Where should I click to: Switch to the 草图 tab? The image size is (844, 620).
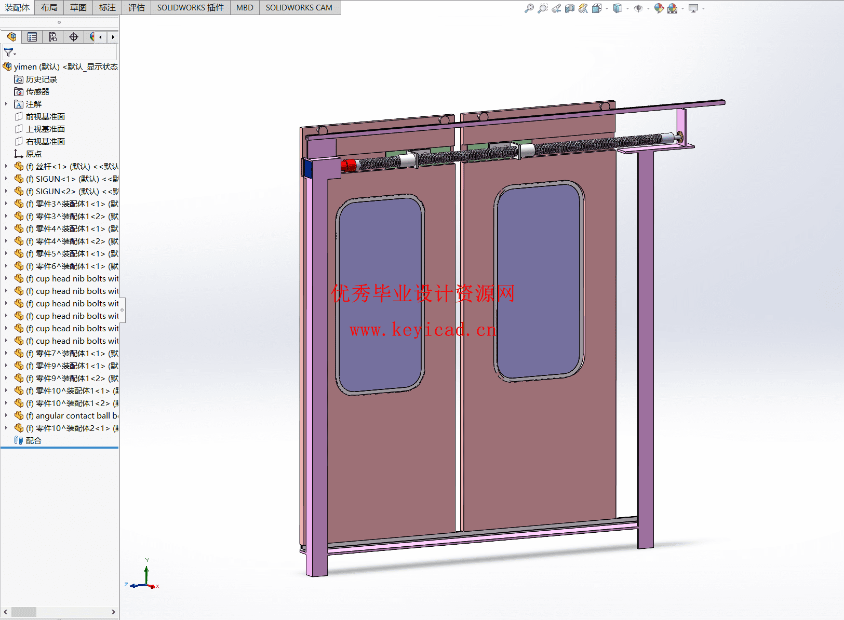click(78, 7)
